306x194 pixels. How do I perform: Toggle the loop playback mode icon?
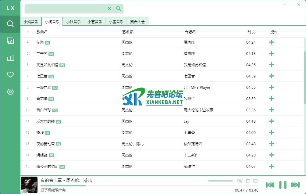pos(248,181)
